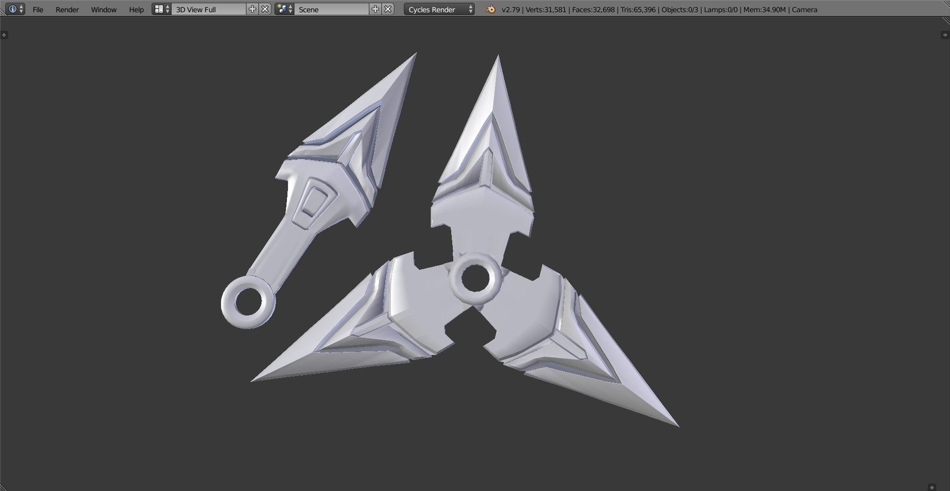
Task: Browse screen layouts with the grid icon
Action: 162,9
